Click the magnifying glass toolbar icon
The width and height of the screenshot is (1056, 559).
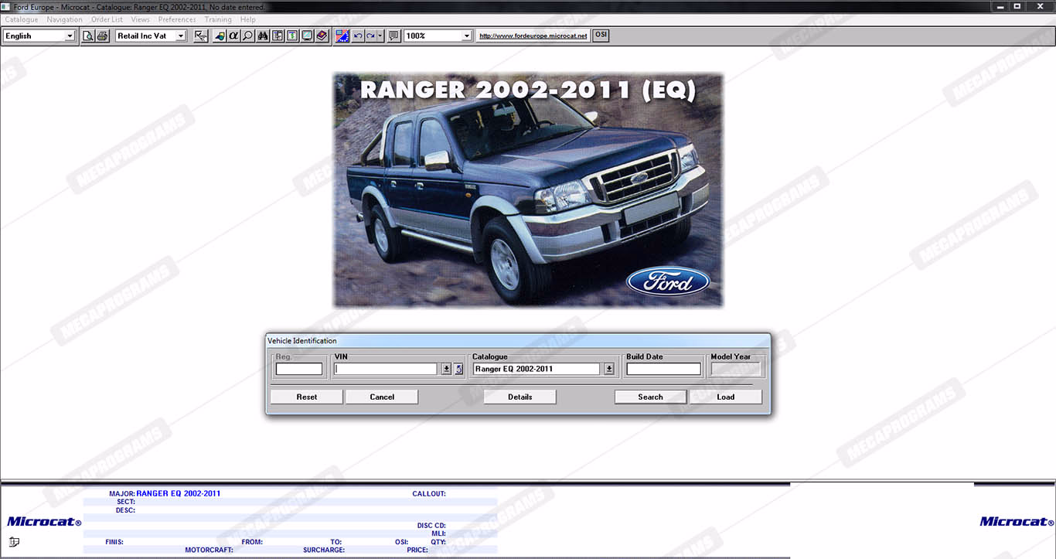pyautogui.click(x=247, y=36)
